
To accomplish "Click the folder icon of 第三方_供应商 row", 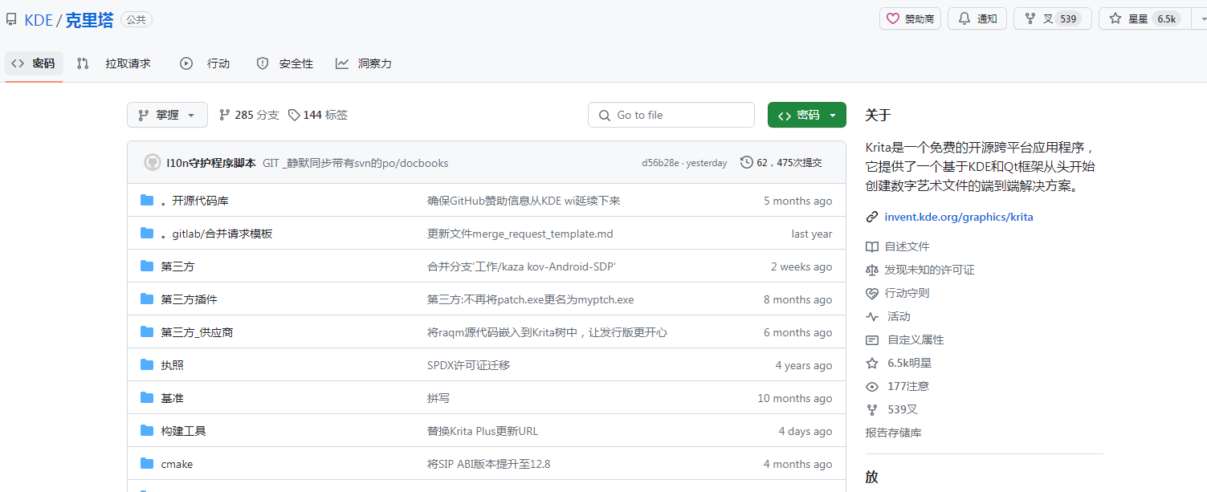I will (147, 331).
